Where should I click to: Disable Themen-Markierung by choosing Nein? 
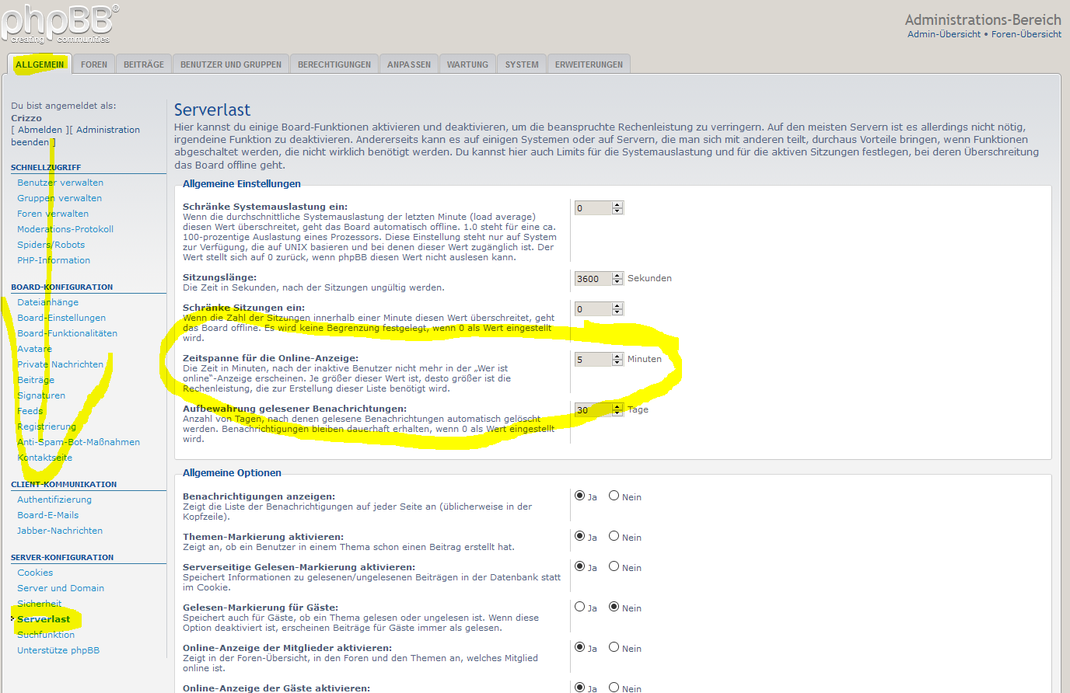point(614,536)
